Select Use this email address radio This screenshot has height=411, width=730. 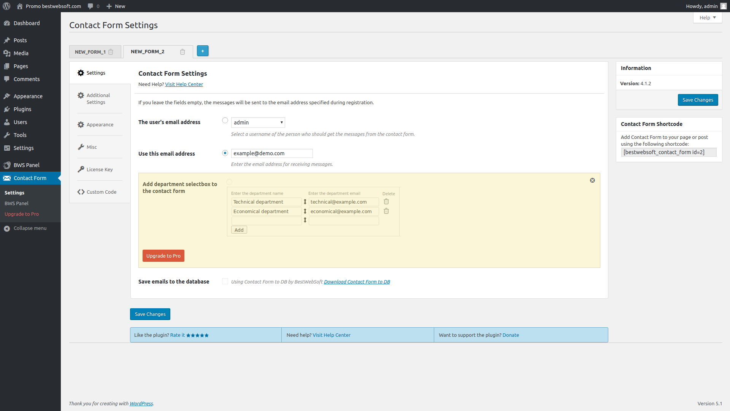click(225, 153)
